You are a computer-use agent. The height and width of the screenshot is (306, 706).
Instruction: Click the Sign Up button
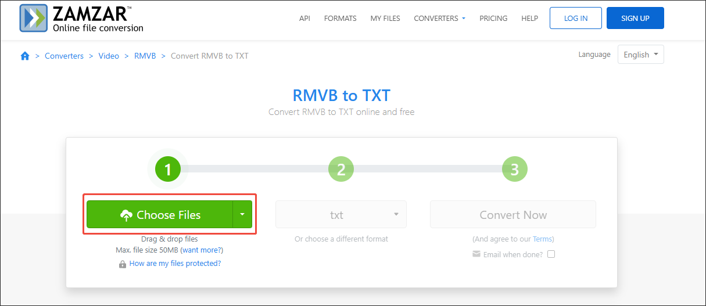(635, 18)
